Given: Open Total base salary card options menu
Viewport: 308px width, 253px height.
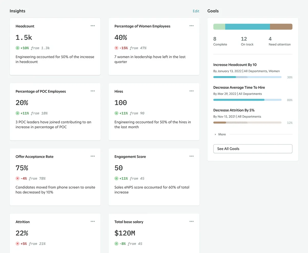Looking at the screenshot, I should [x=191, y=221].
